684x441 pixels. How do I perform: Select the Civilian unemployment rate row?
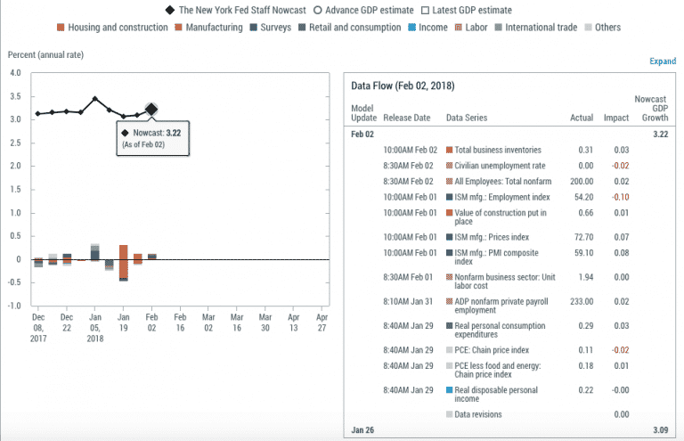[499, 166]
